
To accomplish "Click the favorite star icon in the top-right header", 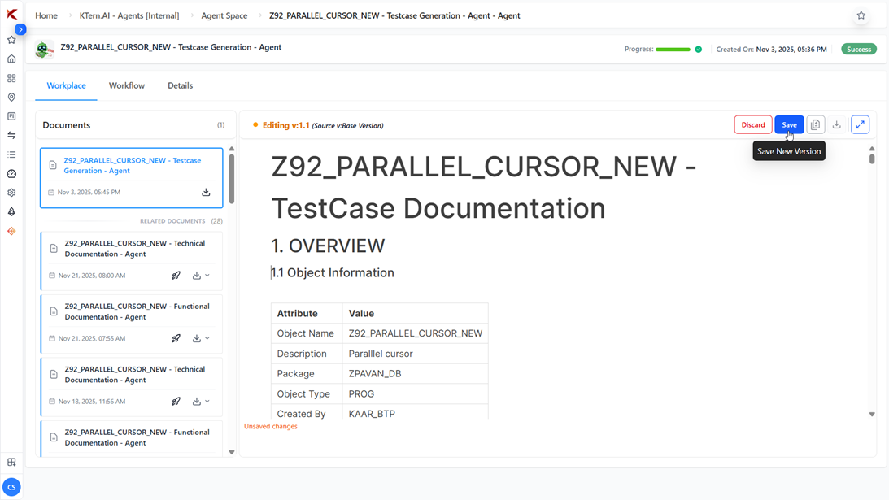I will pos(861,15).
